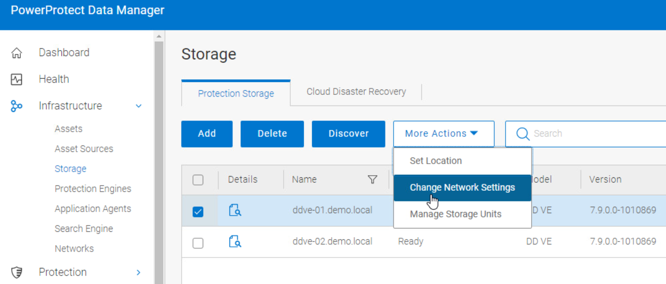Click the Name column filter icon
Viewport: 666px width, 284px height.
(373, 180)
